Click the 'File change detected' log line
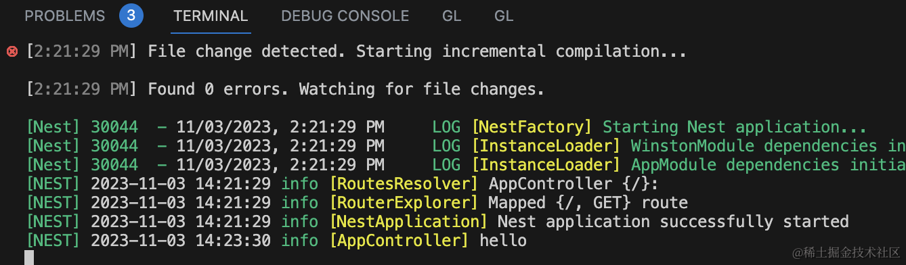This screenshot has width=906, height=265. pyautogui.click(x=357, y=51)
